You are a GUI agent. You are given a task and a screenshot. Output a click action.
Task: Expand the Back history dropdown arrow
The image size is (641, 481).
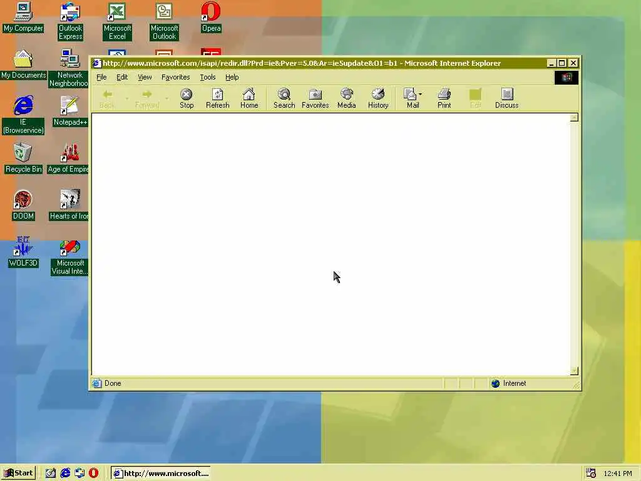click(126, 98)
